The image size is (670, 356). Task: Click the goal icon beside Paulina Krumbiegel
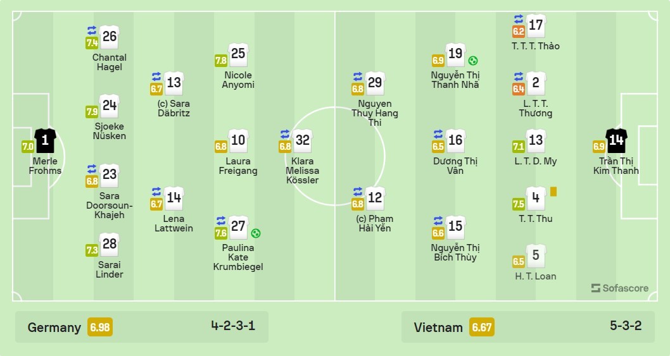(x=255, y=233)
